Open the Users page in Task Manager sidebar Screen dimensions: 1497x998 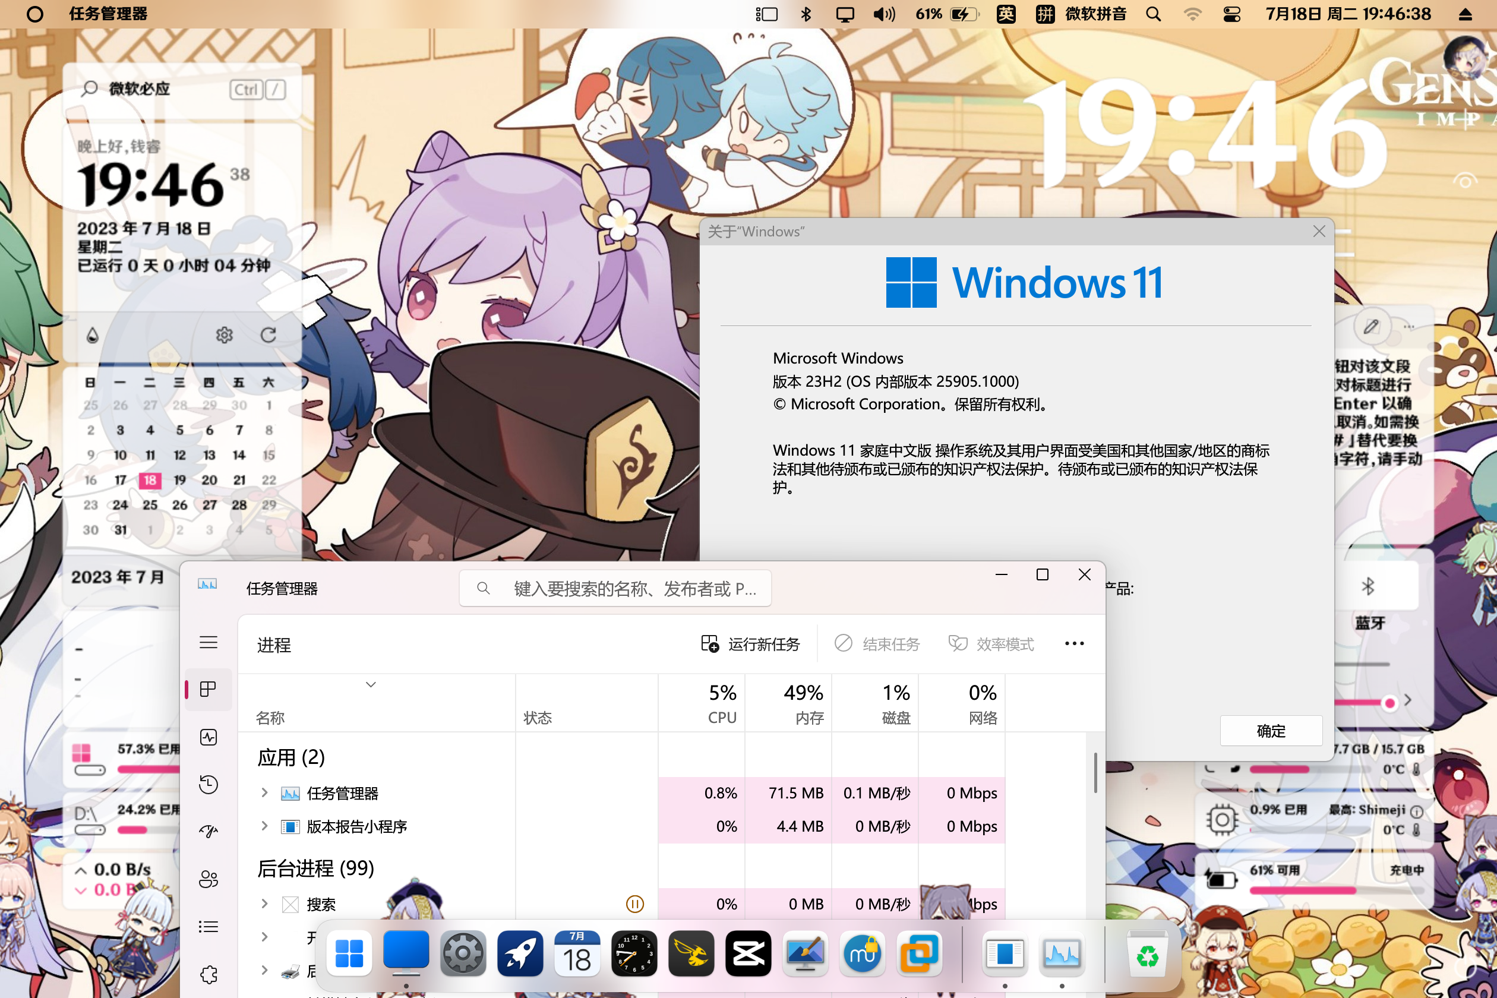[208, 879]
